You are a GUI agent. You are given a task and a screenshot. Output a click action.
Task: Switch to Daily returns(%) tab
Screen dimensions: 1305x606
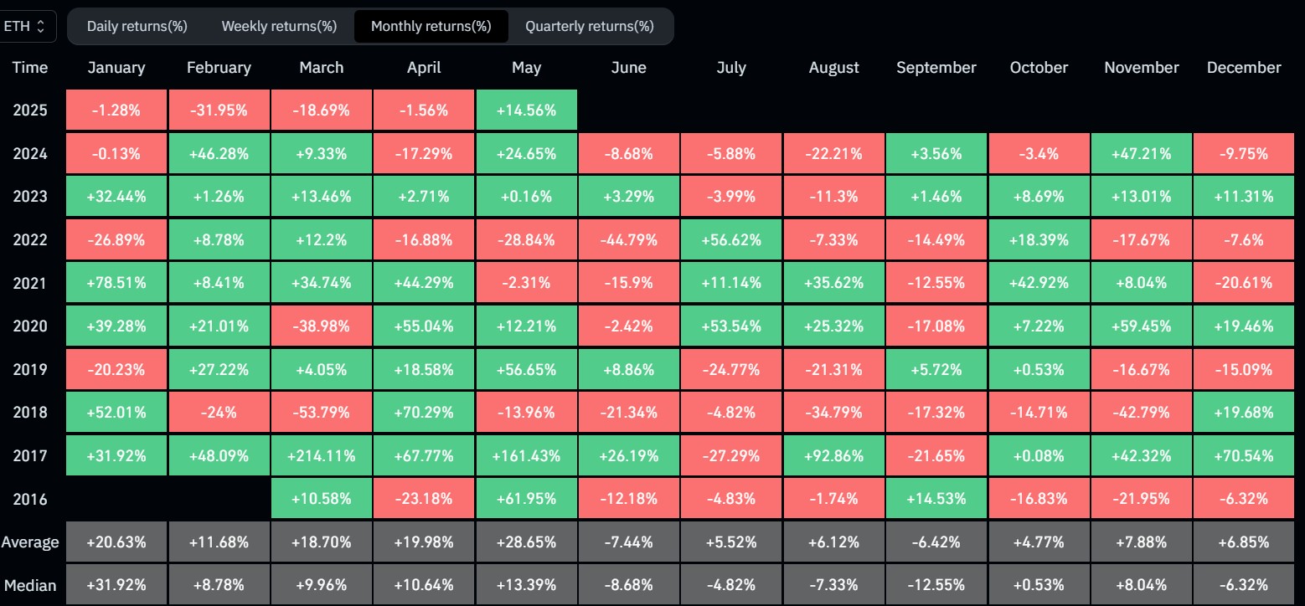click(137, 26)
